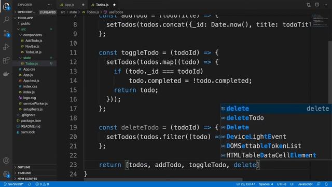The image size is (332, 187).
Task: Collapse the state folder
Action: pyautogui.click(x=27, y=58)
